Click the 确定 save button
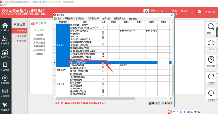This screenshot has width=218, height=114. click(x=154, y=103)
